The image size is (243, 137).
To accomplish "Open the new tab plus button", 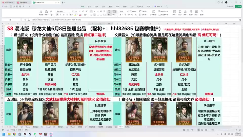I will (x=63, y=3).
